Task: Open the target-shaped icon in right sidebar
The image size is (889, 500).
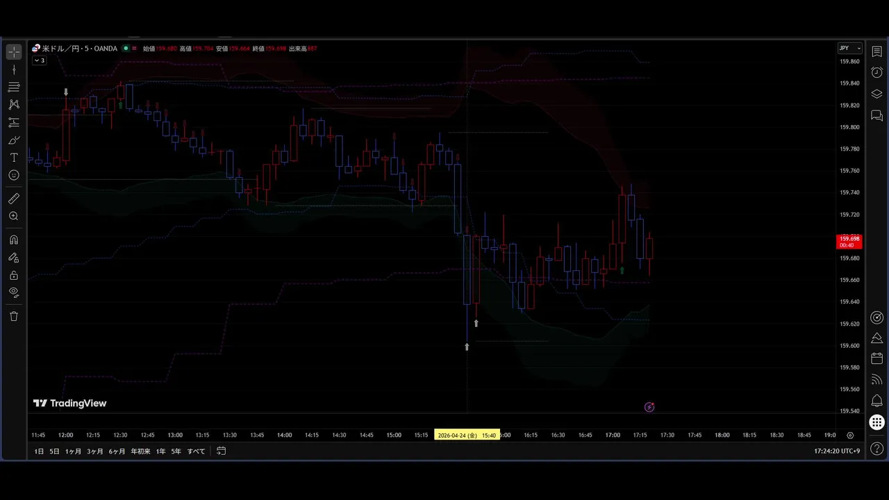Action: click(x=876, y=317)
